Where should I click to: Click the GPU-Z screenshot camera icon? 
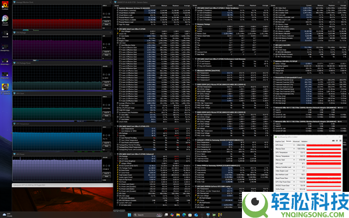(333, 141)
